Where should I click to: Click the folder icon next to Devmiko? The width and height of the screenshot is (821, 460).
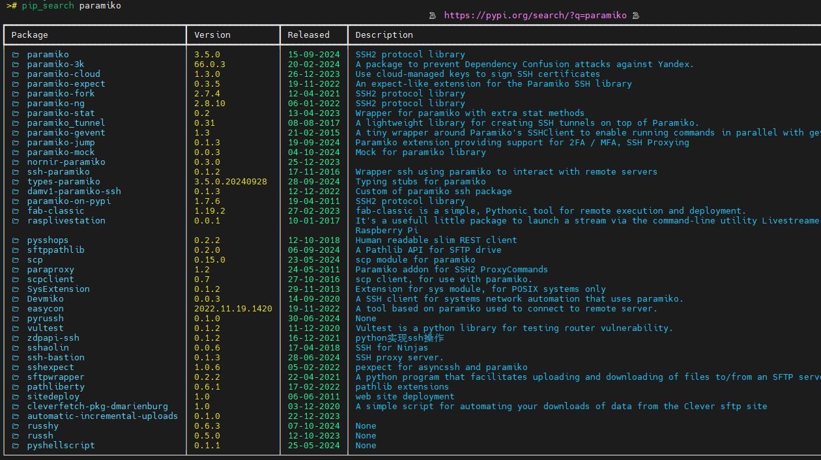coord(15,299)
